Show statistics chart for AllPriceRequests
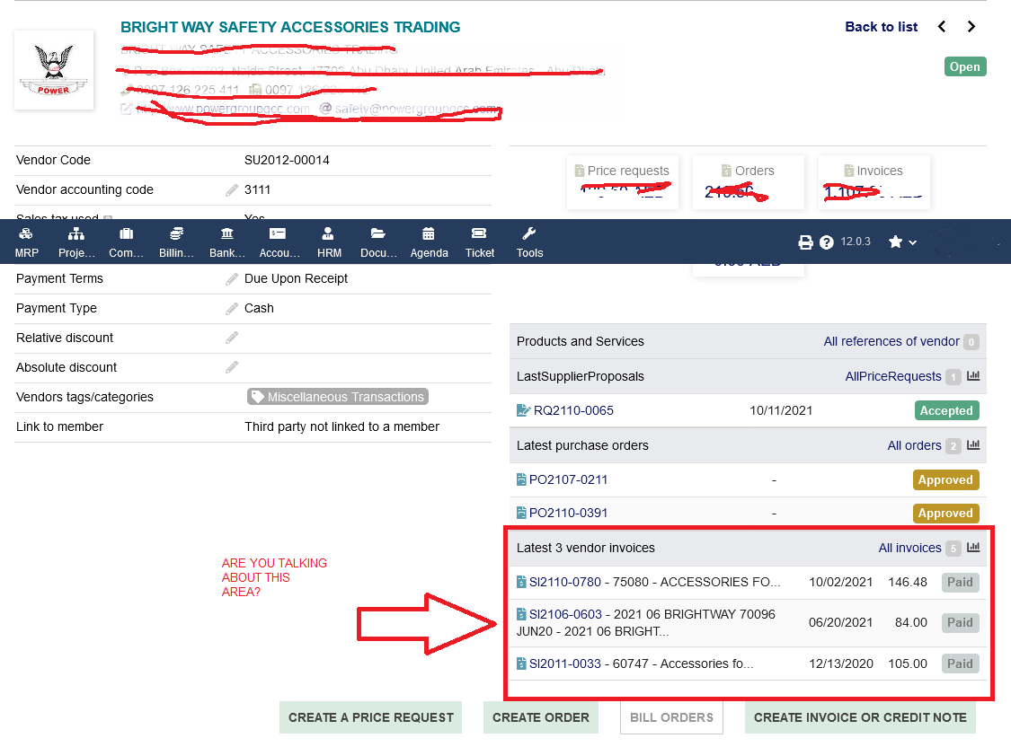Image resolution: width=1011 pixels, height=747 pixels. (x=973, y=376)
